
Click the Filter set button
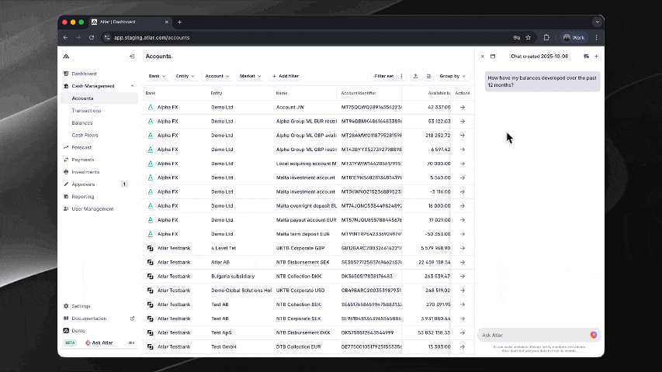tap(384, 76)
